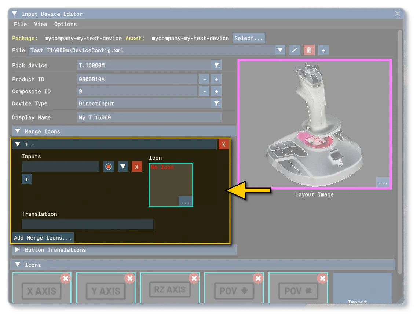This screenshot has height=317, width=417.
Task: Remove the POV down icon
Action: [x=258, y=278]
